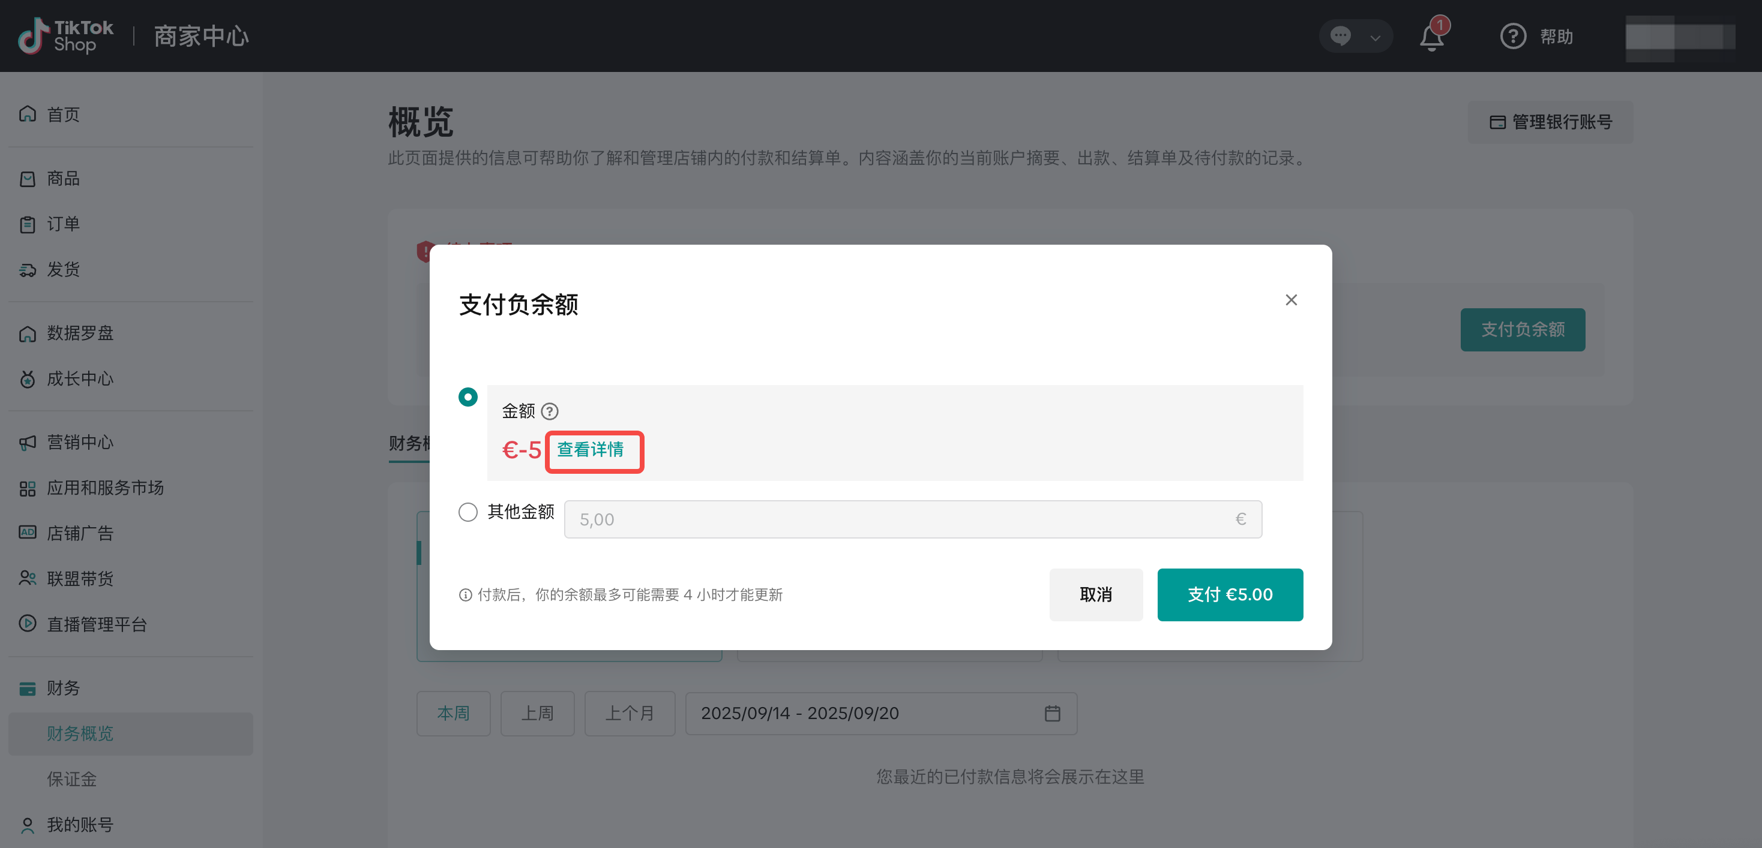Click the 查看详情 link
The image size is (1762, 848).
pos(591,450)
